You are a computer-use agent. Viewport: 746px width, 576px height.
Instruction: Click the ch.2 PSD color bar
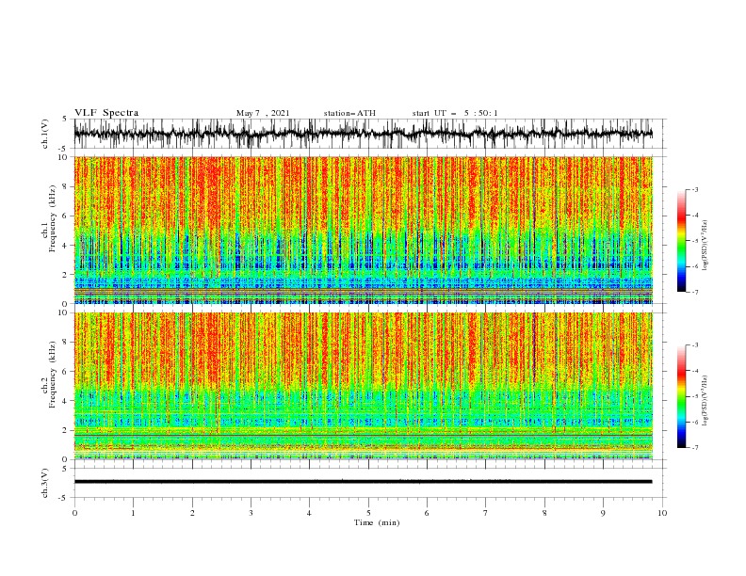coord(681,396)
